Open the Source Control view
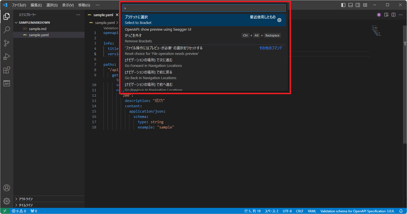This screenshot has height=214, width=407. [x=6, y=43]
